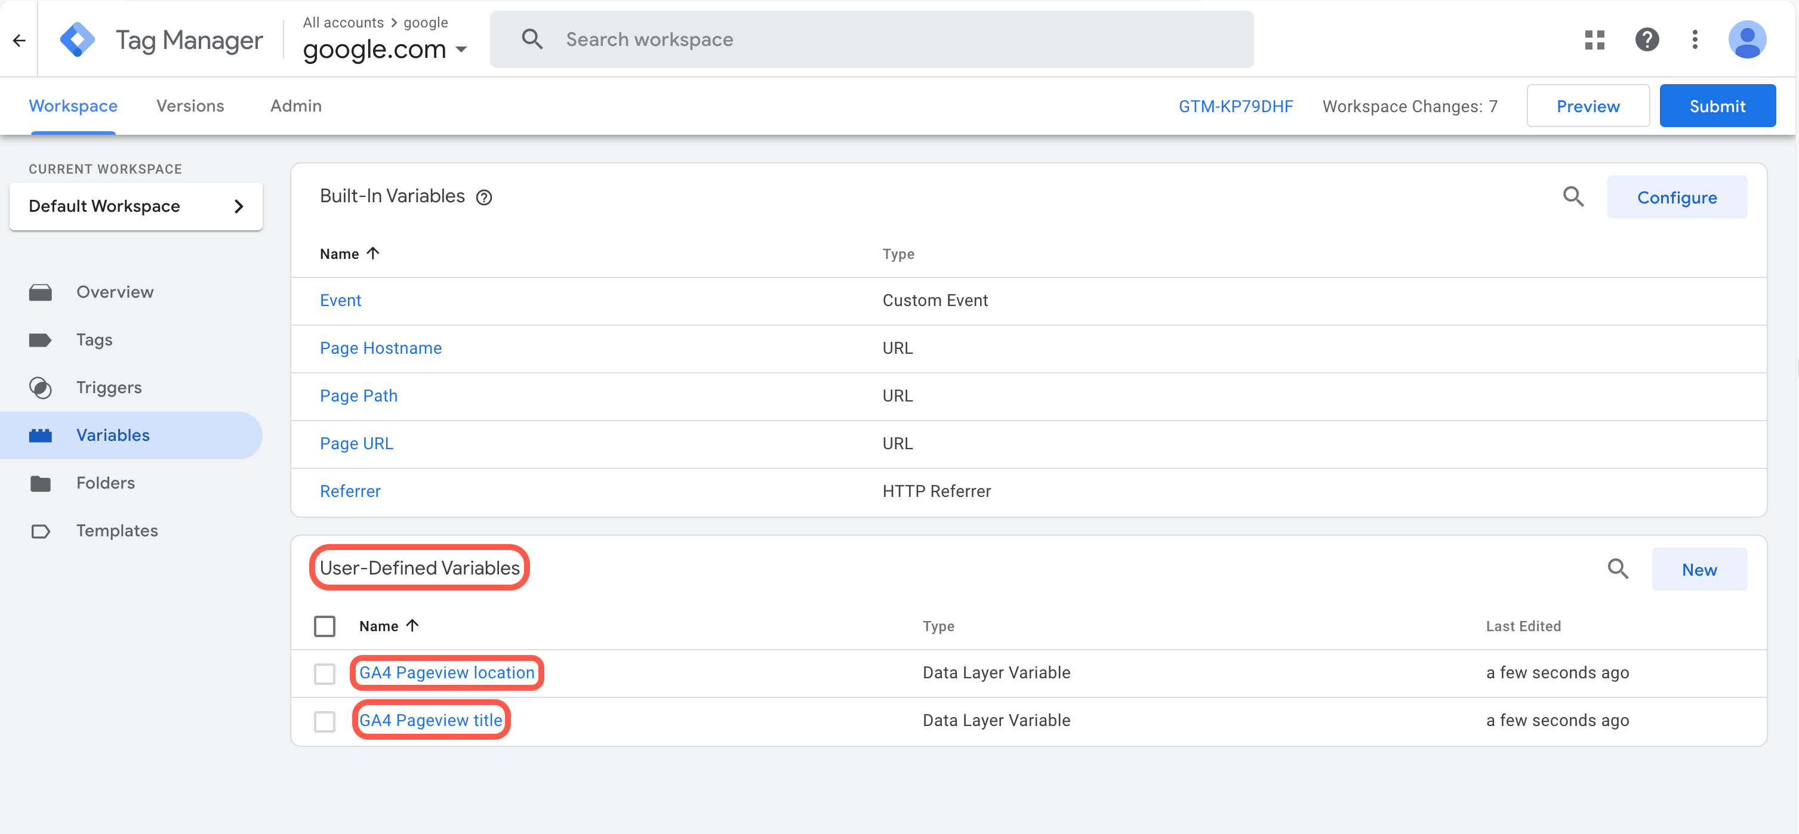The height and width of the screenshot is (834, 1799).
Task: Switch to the Workspace tab
Action: (x=73, y=106)
